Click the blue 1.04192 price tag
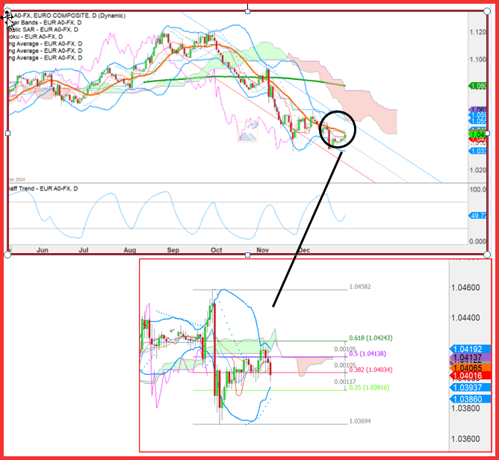 [471, 349]
